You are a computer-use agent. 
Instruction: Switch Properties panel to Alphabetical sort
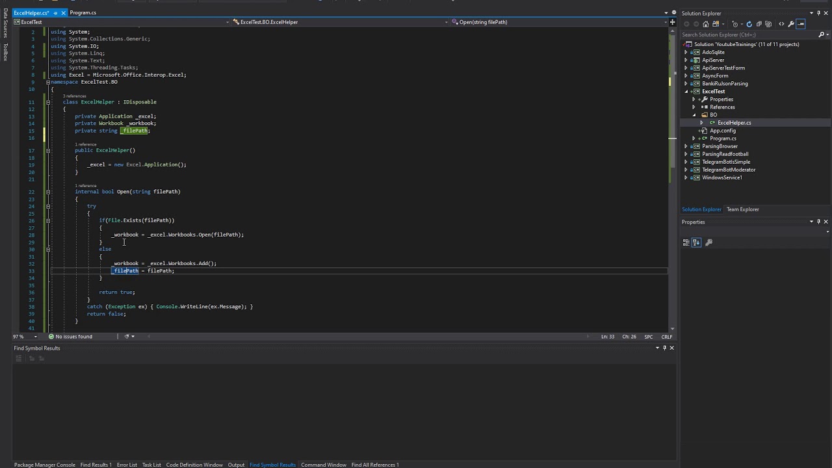pos(696,242)
